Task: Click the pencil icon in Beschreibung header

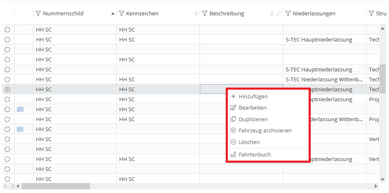Action: pos(278,14)
